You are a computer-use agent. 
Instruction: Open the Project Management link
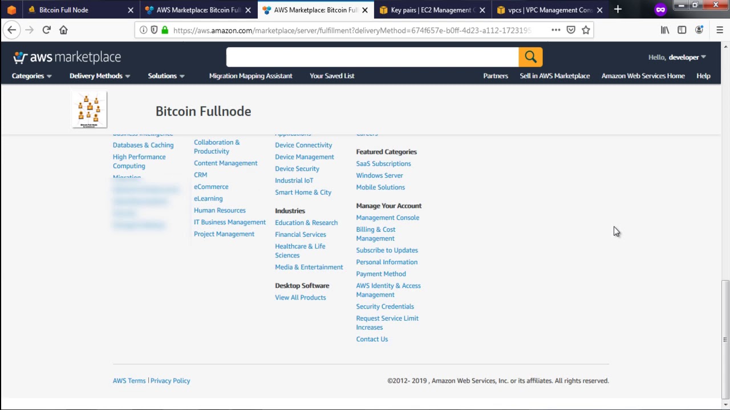click(224, 234)
